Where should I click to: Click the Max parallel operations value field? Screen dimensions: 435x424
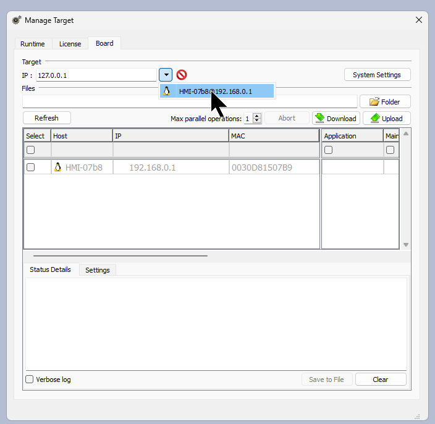(248, 119)
